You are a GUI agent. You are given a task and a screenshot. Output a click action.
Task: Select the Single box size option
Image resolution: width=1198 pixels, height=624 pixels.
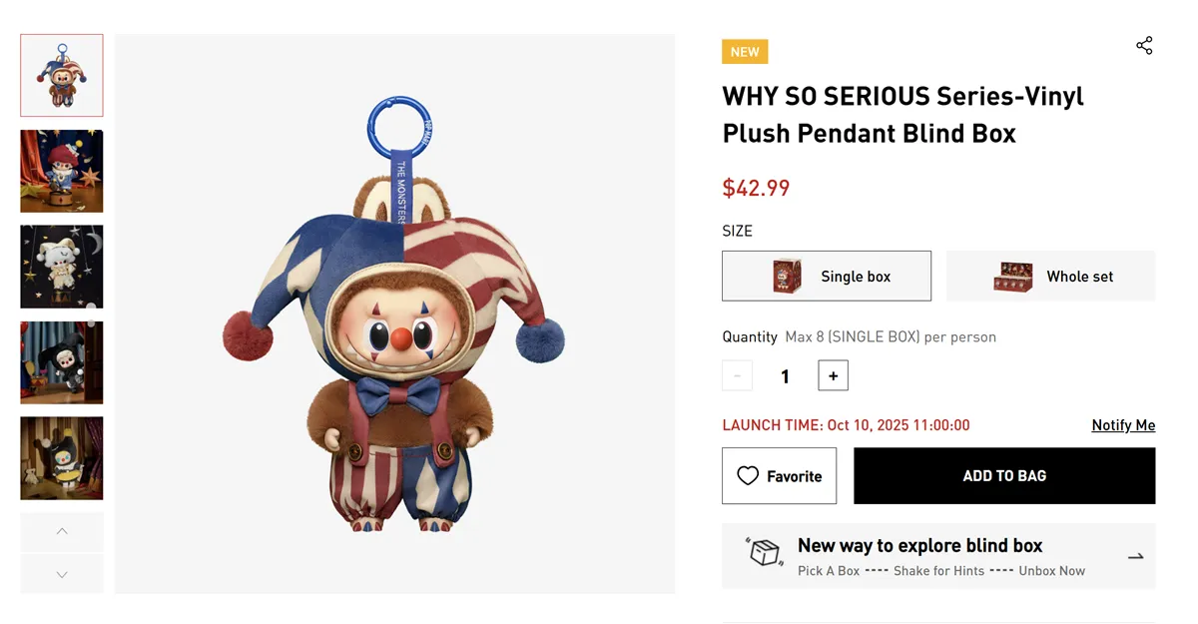(x=827, y=277)
